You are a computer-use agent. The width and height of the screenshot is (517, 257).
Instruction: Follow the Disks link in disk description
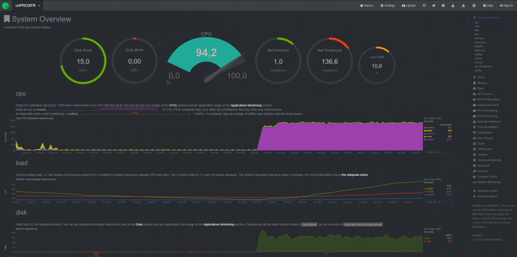pos(140,224)
